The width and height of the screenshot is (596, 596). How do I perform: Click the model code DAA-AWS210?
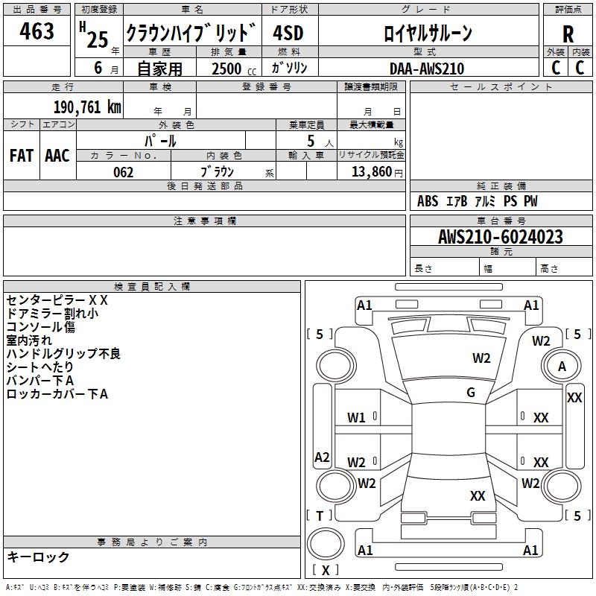[x=426, y=69]
